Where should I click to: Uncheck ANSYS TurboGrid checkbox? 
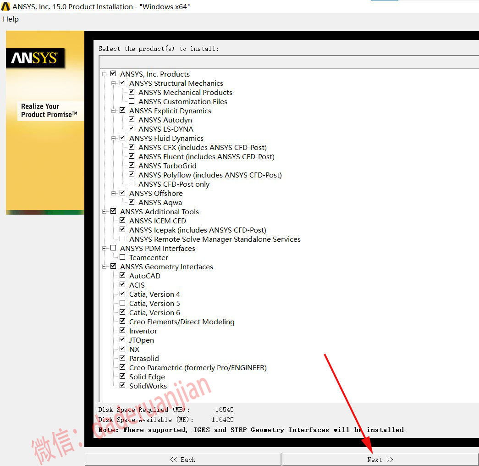(132, 166)
